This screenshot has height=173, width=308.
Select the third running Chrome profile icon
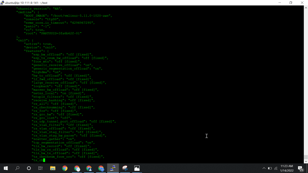[x=101, y=168]
